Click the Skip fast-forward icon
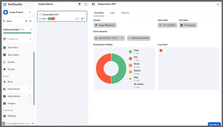Screen dimensions: 223x127 coord(131,79)
